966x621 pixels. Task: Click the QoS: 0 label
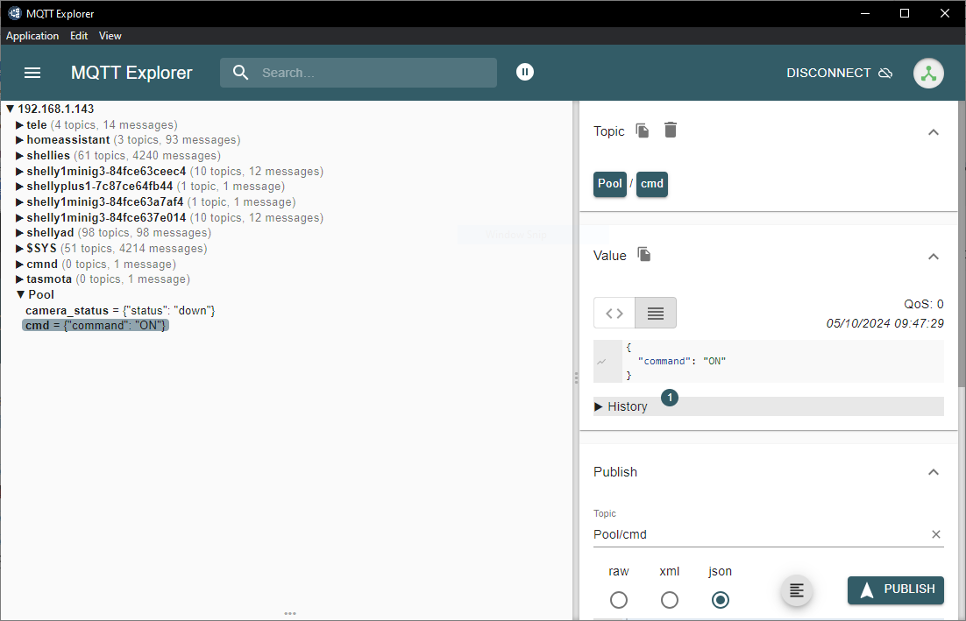tap(924, 304)
